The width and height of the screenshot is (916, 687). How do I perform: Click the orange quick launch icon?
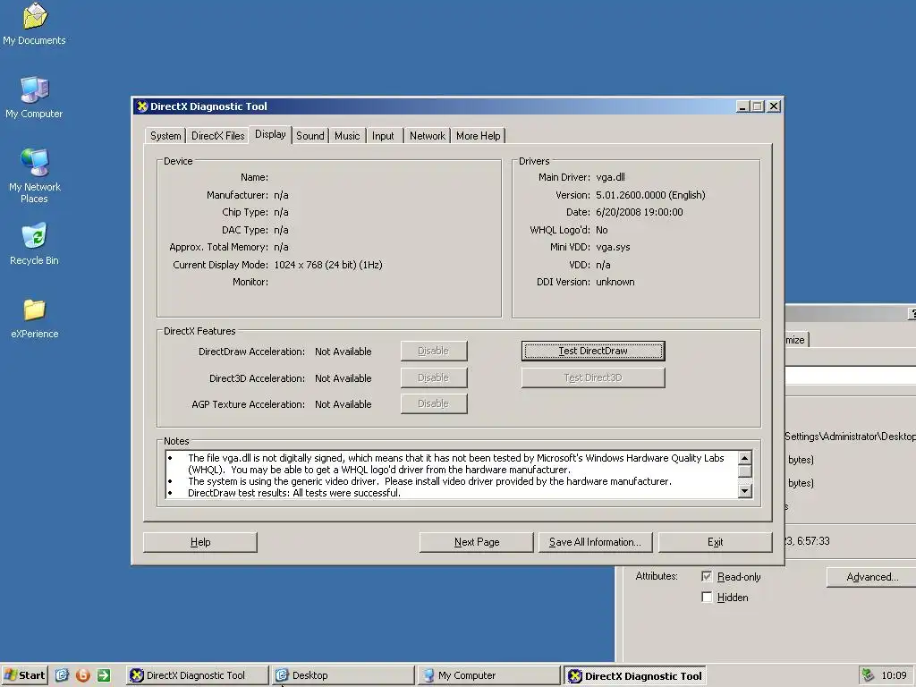coord(83,675)
